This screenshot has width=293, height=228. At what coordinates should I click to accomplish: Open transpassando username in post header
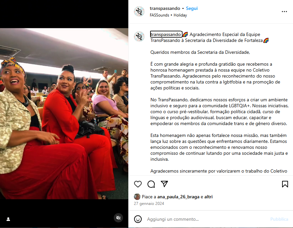(165, 8)
